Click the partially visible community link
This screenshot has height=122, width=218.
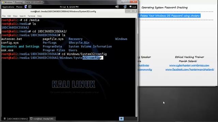point(145,69)
